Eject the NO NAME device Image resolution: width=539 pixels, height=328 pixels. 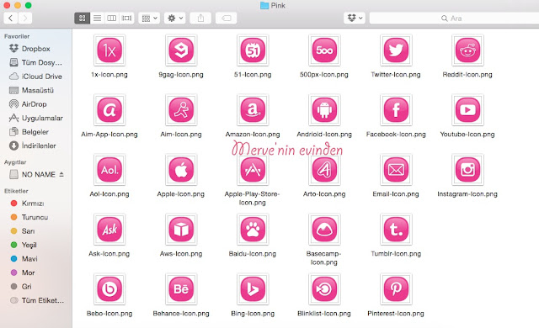pyautogui.click(x=61, y=174)
